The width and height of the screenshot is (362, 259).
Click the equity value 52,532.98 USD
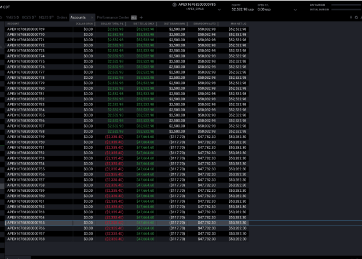coord(243,9)
